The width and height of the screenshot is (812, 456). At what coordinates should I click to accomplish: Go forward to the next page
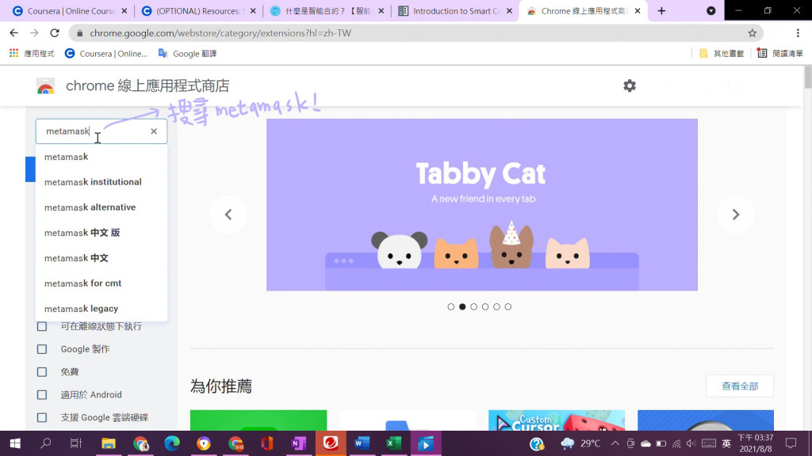(x=34, y=33)
